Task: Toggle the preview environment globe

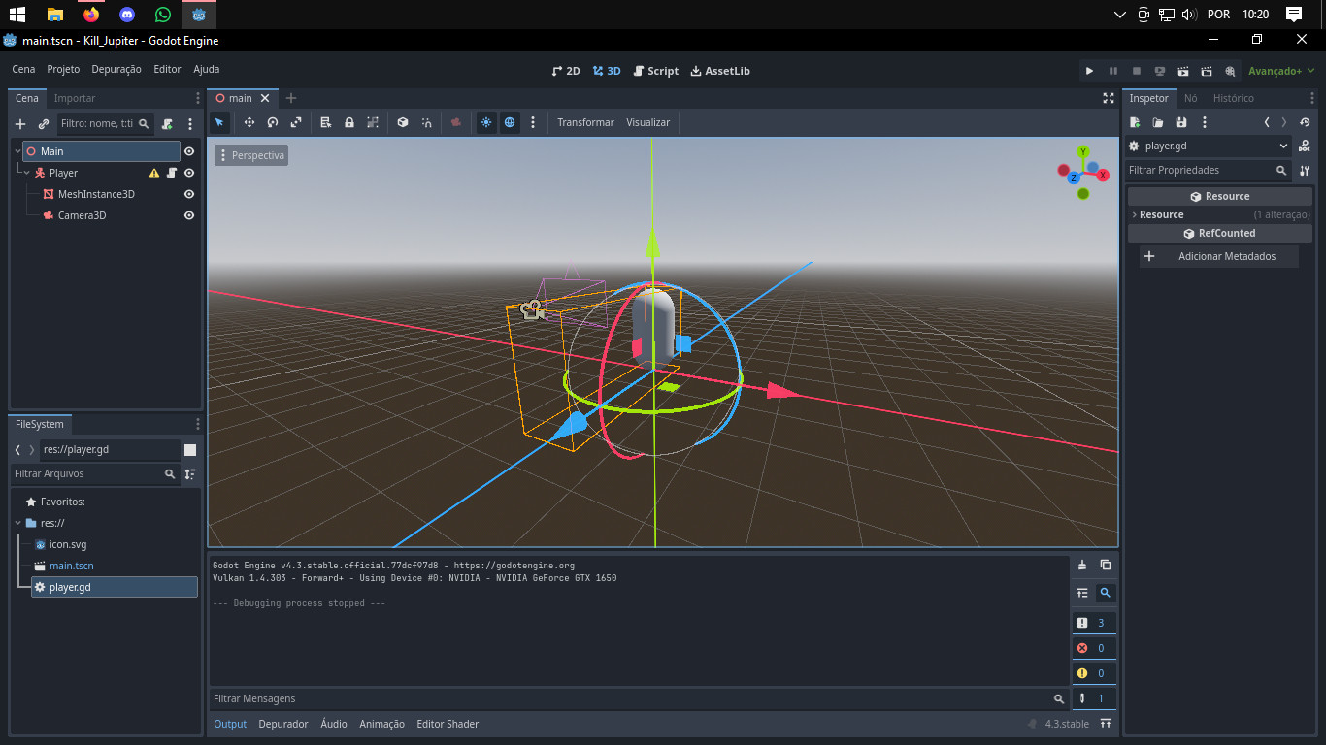Action: [510, 122]
